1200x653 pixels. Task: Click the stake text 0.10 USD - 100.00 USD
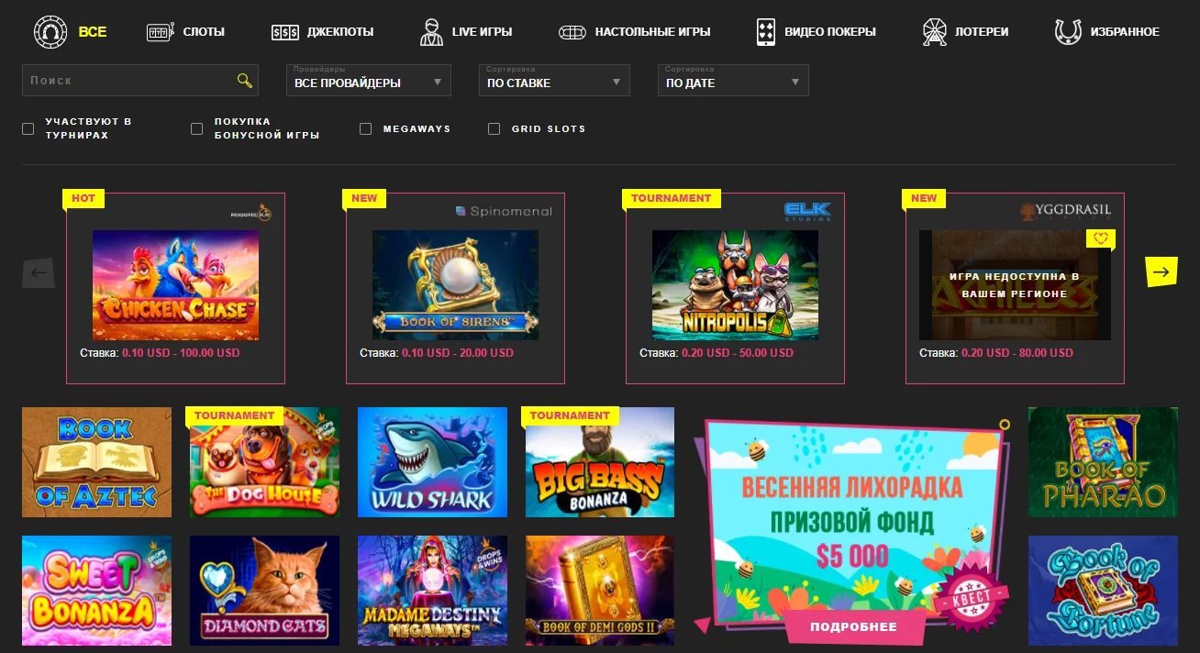(181, 353)
